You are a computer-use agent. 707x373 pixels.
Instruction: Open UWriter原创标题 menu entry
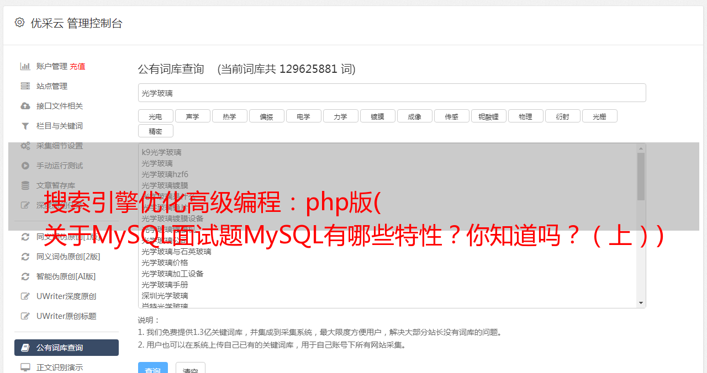(66, 316)
